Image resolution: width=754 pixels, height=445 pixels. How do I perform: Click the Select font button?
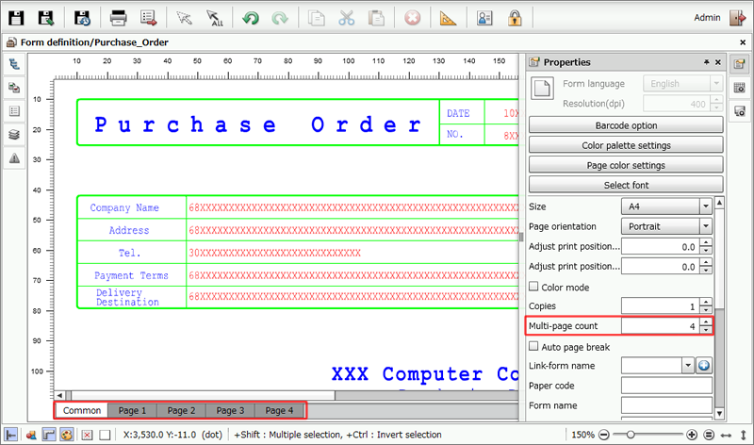coord(626,185)
